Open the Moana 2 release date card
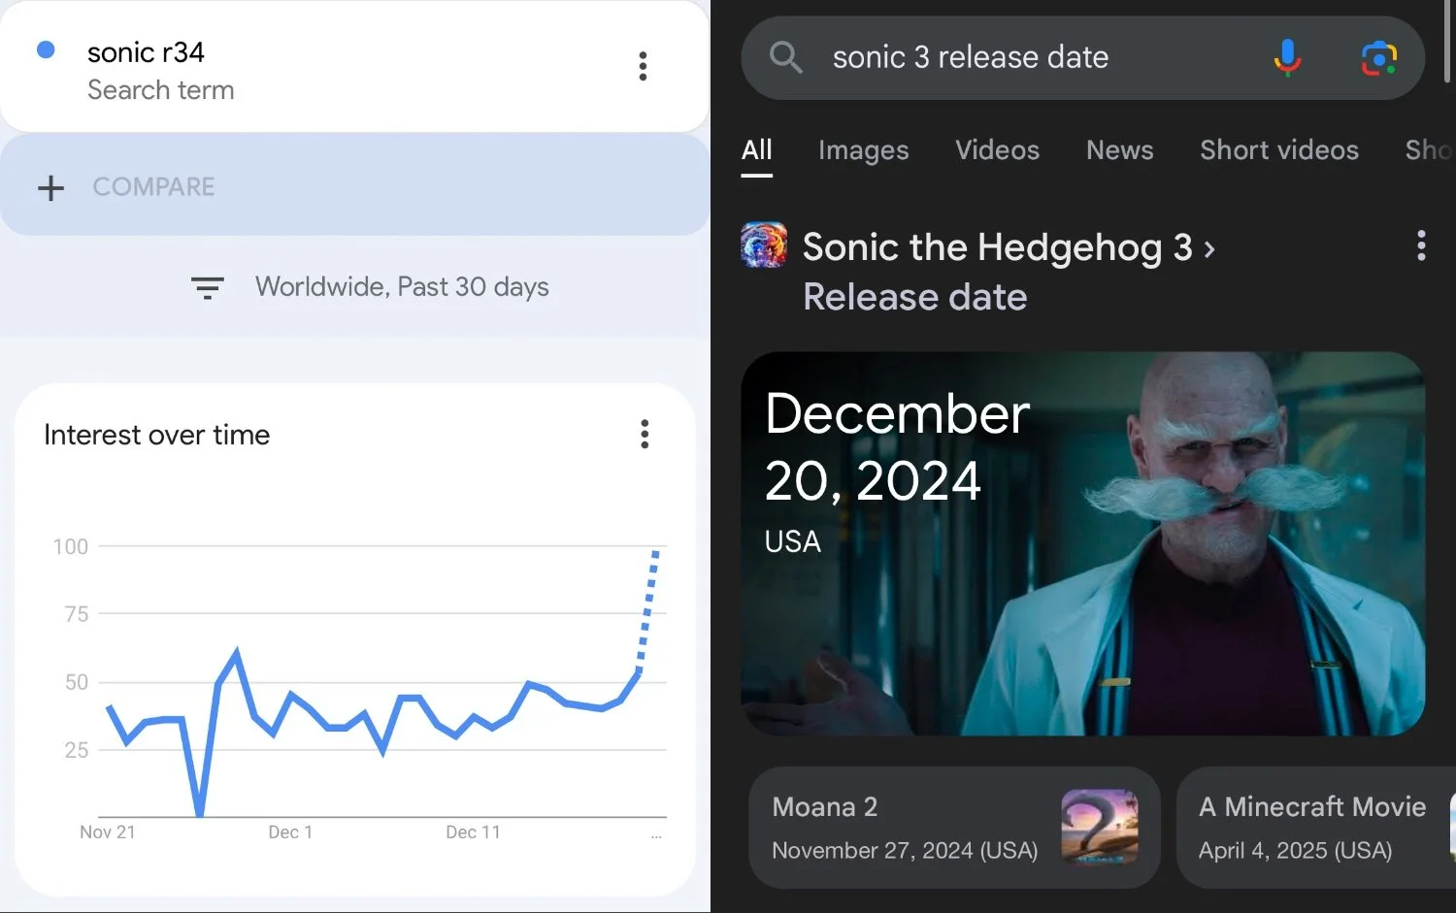 point(954,828)
